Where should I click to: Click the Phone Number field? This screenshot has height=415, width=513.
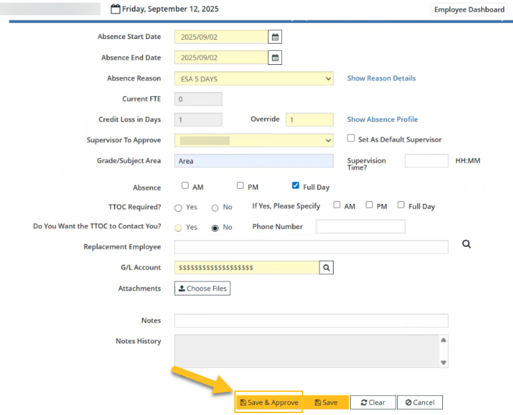[361, 226]
